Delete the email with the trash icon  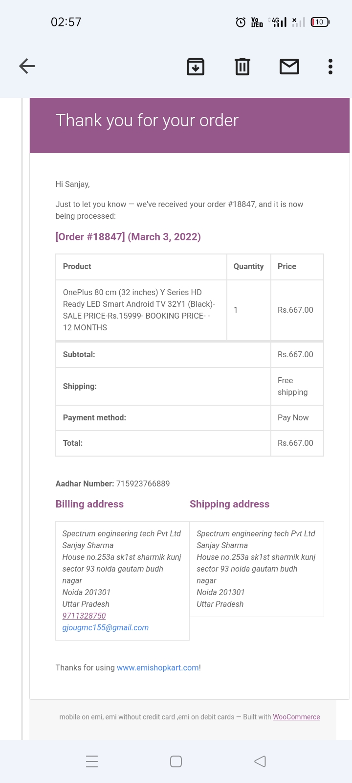pos(242,67)
